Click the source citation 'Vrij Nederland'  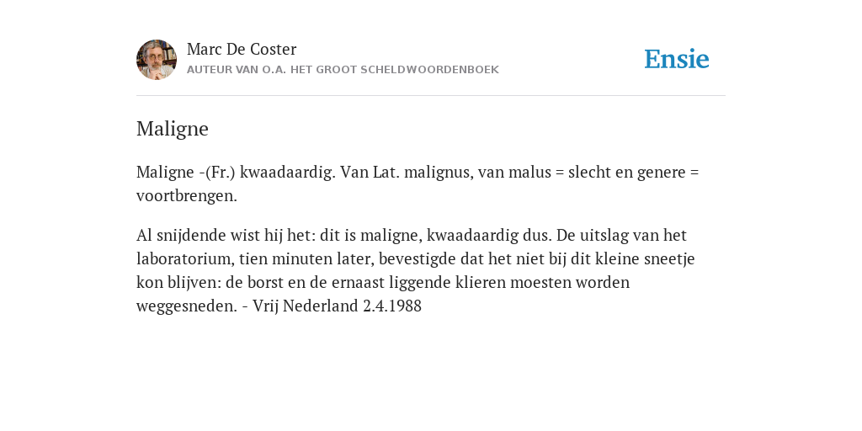(x=305, y=306)
